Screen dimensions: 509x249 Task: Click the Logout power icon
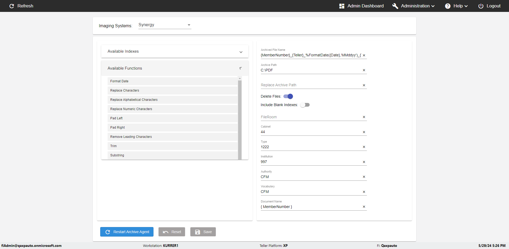(x=481, y=6)
